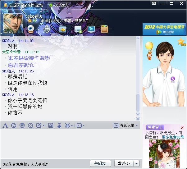Viewport: 187px width, 169px height.
Task: Open the 3亿礼券免费抢 promo link
Action: click(25, 164)
